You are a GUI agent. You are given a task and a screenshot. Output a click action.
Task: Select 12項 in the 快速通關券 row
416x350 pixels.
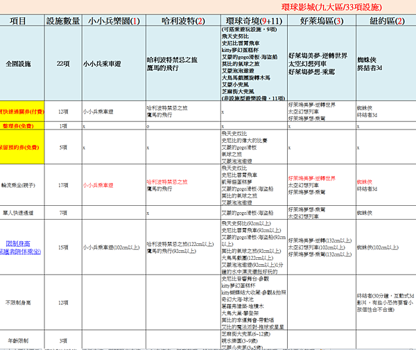pyautogui.click(x=63, y=112)
